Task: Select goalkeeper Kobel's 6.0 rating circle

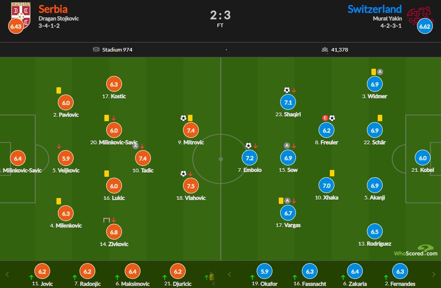Action: point(422,158)
